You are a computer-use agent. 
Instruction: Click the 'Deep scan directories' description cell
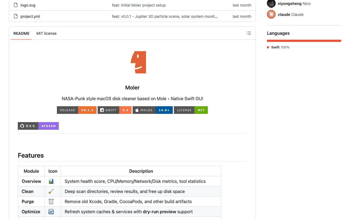(x=141, y=191)
